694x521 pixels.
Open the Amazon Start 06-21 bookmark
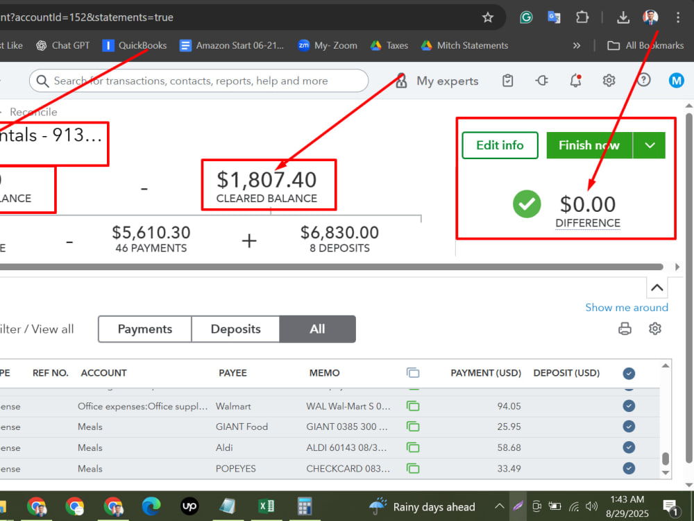(x=232, y=45)
